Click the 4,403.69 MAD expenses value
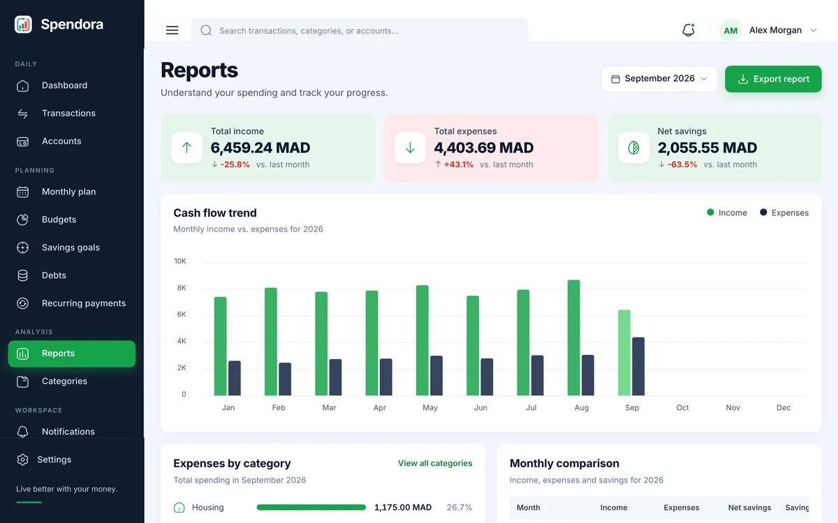Viewport: 838px width, 523px height. 484,148
